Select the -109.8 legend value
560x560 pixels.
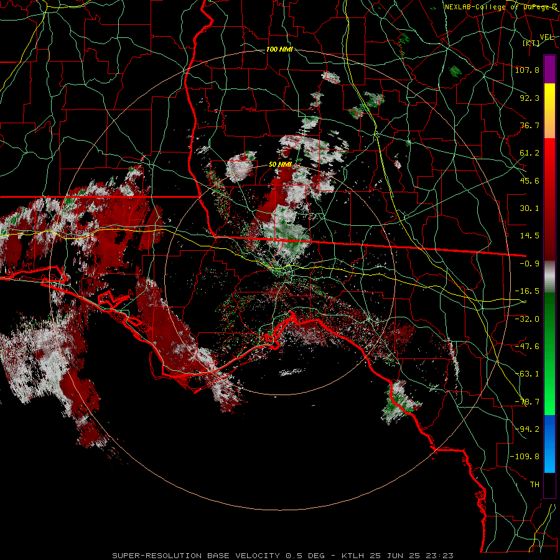[x=525, y=457]
